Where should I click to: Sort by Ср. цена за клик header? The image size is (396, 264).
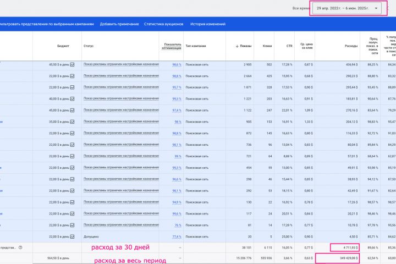(x=306, y=46)
